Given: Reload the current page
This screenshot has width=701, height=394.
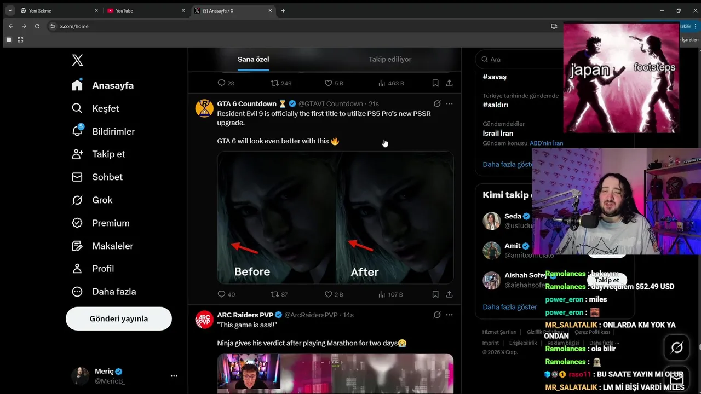Looking at the screenshot, I should pyautogui.click(x=37, y=26).
